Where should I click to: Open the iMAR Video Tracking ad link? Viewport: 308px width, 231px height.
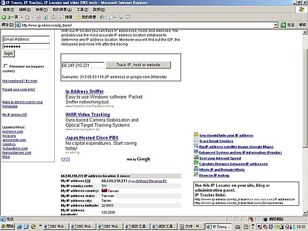coord(87,115)
